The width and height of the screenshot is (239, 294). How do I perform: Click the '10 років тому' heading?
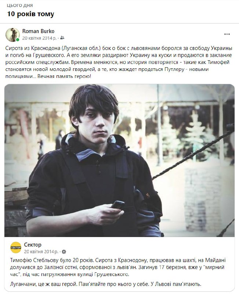coord(30,14)
